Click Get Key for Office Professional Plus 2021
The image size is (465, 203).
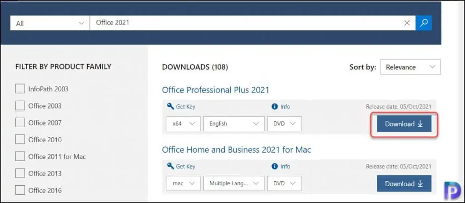coord(186,107)
